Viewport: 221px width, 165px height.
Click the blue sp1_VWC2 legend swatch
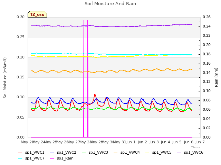pos(52,153)
